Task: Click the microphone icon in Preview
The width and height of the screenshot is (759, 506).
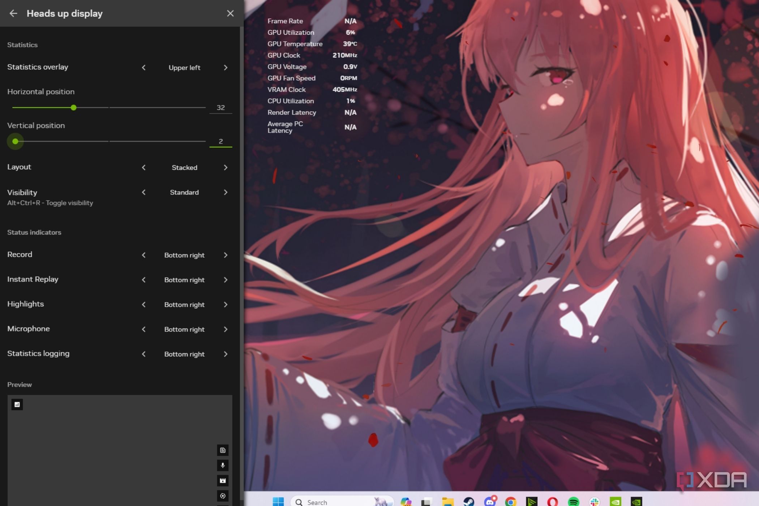Action: [x=223, y=465]
